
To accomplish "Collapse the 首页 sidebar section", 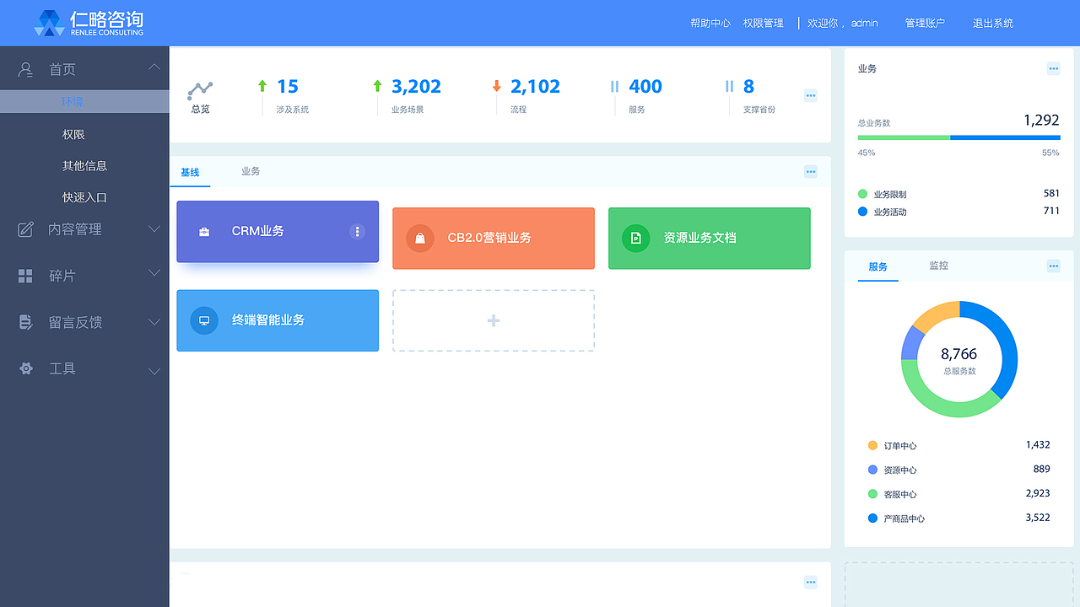I will click(x=154, y=67).
